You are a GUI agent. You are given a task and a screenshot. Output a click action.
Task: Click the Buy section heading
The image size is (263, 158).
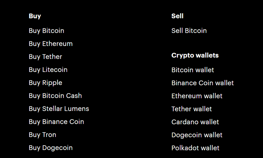pyautogui.click(x=35, y=16)
